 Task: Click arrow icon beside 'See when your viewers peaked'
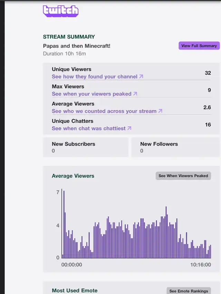click(135, 94)
